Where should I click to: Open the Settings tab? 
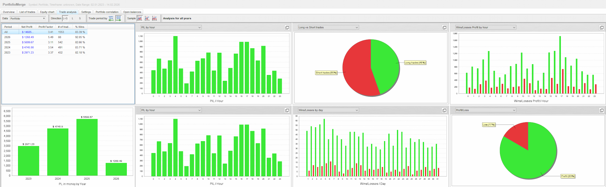(86, 12)
